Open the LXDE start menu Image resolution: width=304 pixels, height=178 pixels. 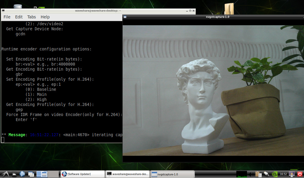point(5,174)
